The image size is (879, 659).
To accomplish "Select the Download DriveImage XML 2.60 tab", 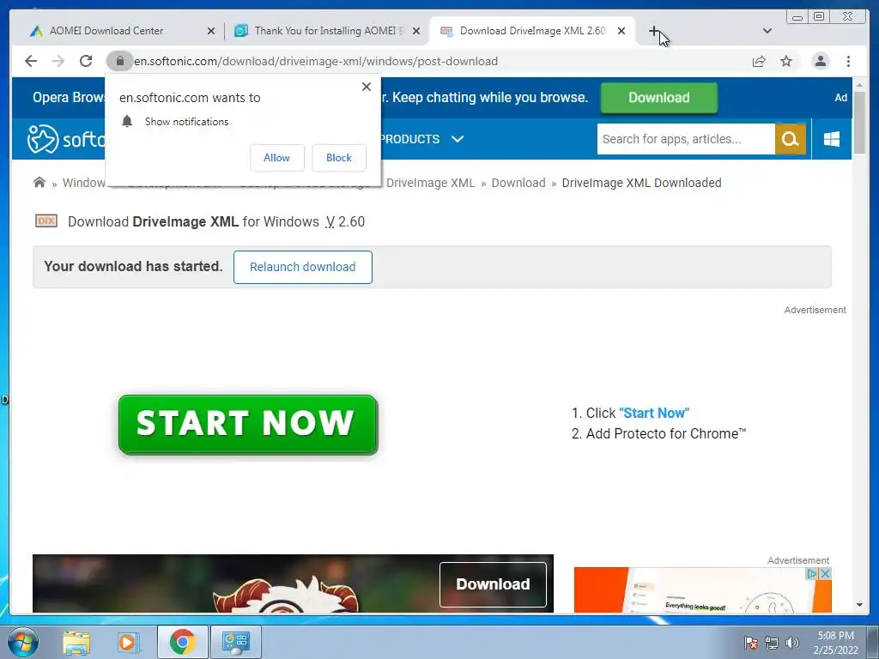I will 532,31.
